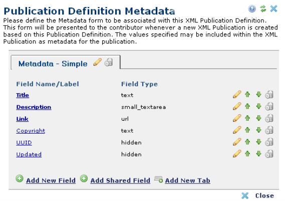The height and width of the screenshot is (201, 285).
Task: Edit the Title field with pencil icon
Action: 237,94
